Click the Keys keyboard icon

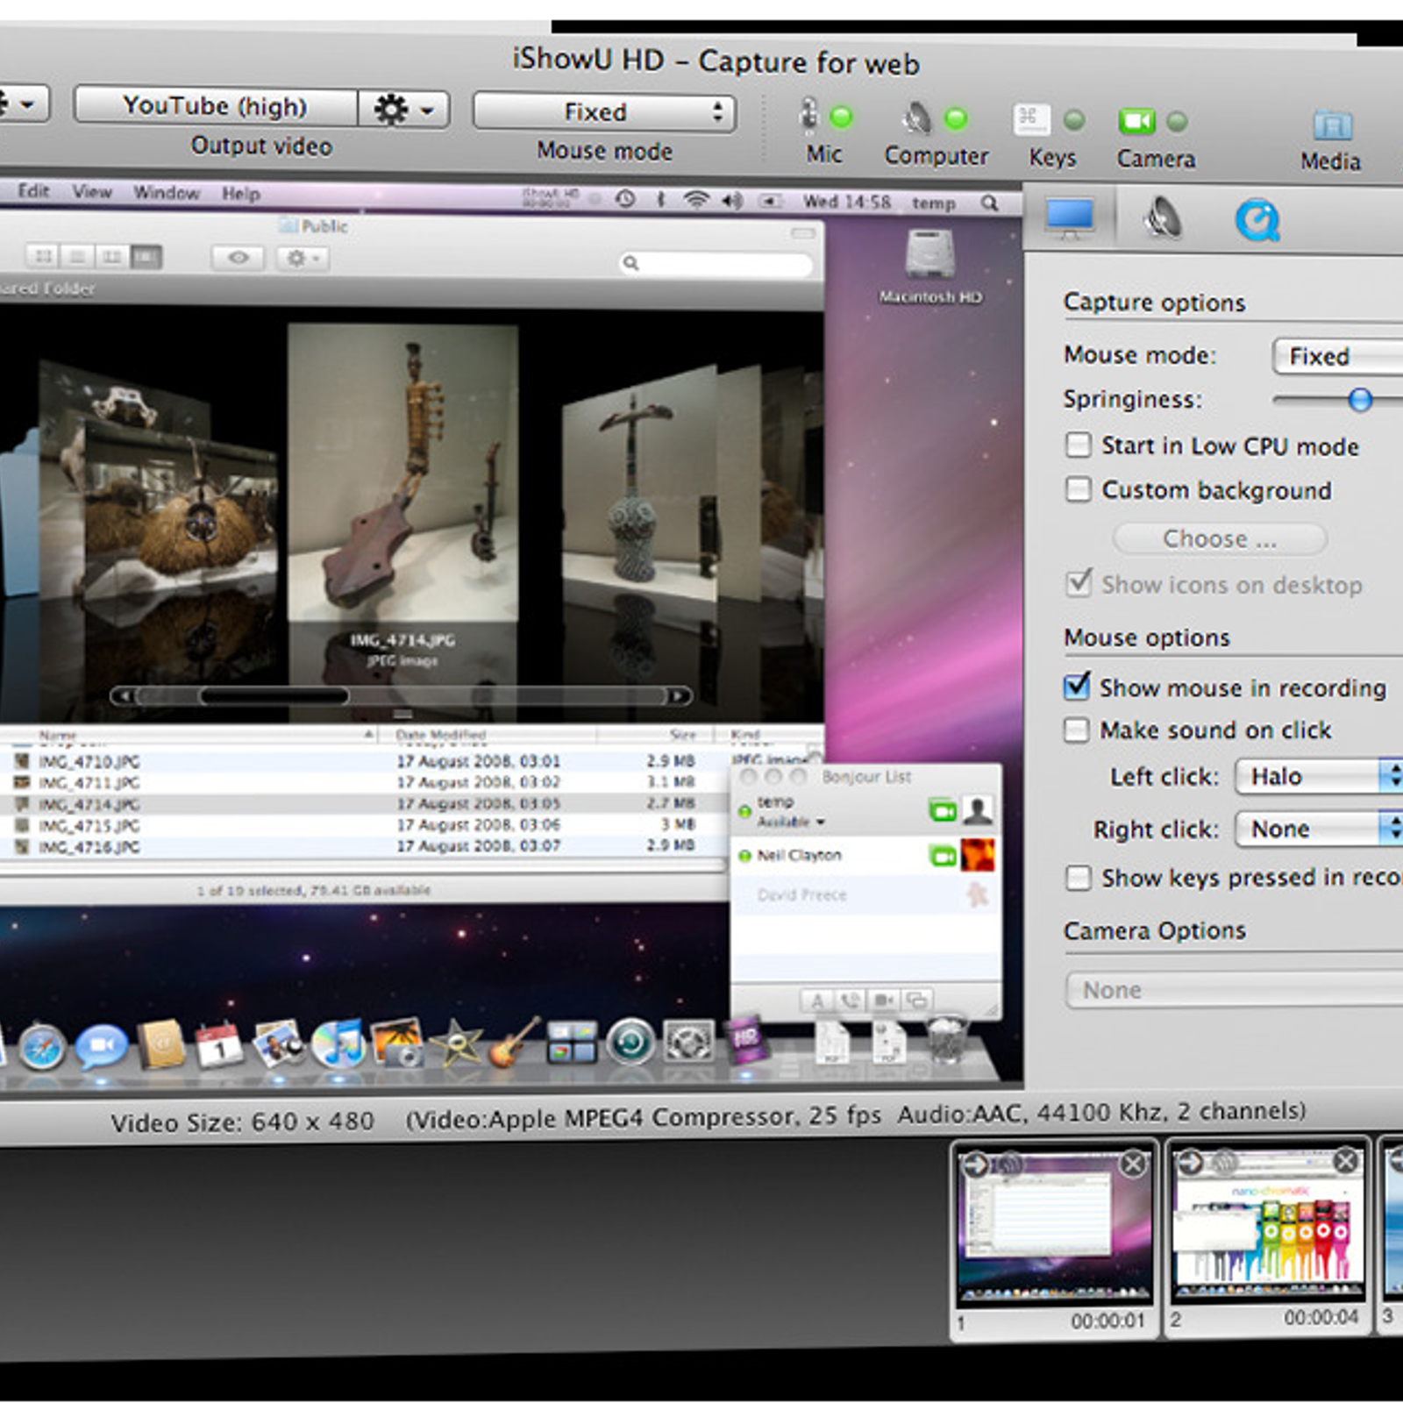[x=1031, y=119]
